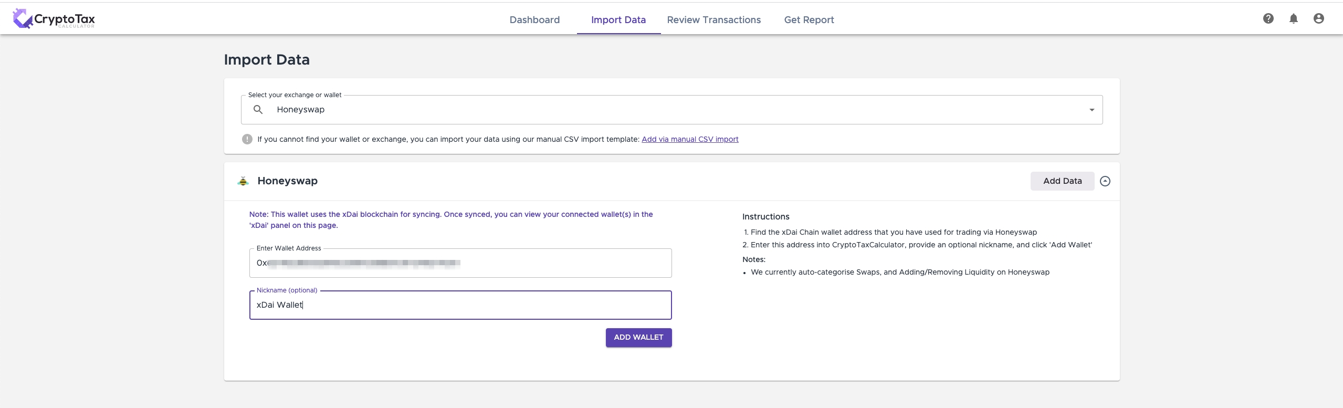Open the notifications bell icon

[x=1293, y=19]
